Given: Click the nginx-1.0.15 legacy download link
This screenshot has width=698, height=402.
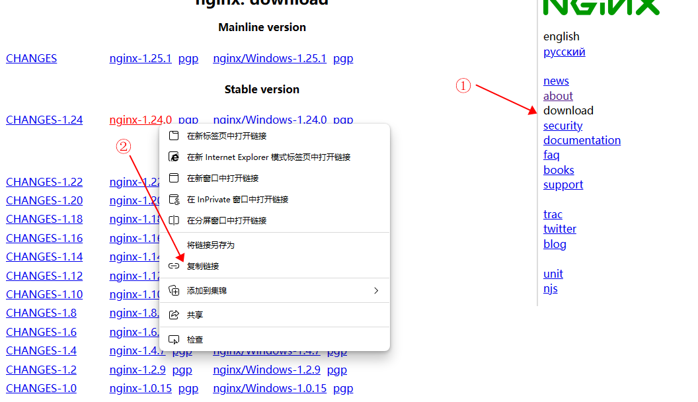Looking at the screenshot, I should coord(140,388).
